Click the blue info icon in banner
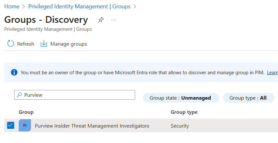 click(x=14, y=73)
